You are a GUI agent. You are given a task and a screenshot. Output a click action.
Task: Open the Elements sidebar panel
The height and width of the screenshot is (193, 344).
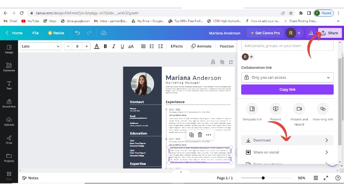click(9, 66)
